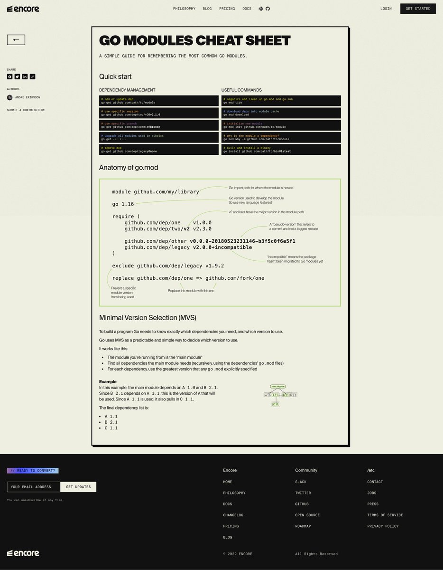Click the 'go mod tidy' code block
Screen dimensions: 443x570
click(x=281, y=101)
